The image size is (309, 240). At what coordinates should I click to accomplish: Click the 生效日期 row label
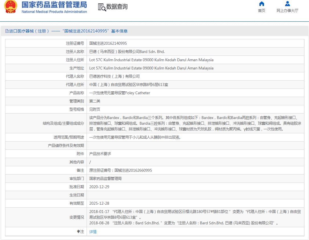pyautogui.click(x=77, y=195)
